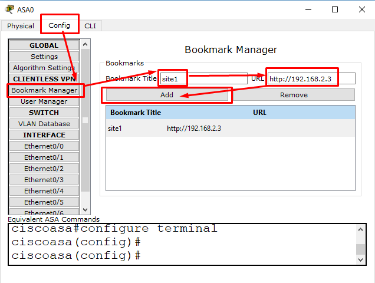The image size is (375, 283).
Task: Select Bookmark Manager in sidebar
Action: pyautogui.click(x=44, y=90)
